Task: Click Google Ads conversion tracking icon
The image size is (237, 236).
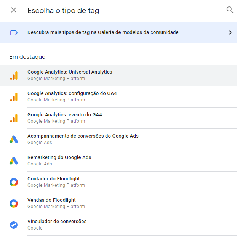Action: click(x=14, y=140)
